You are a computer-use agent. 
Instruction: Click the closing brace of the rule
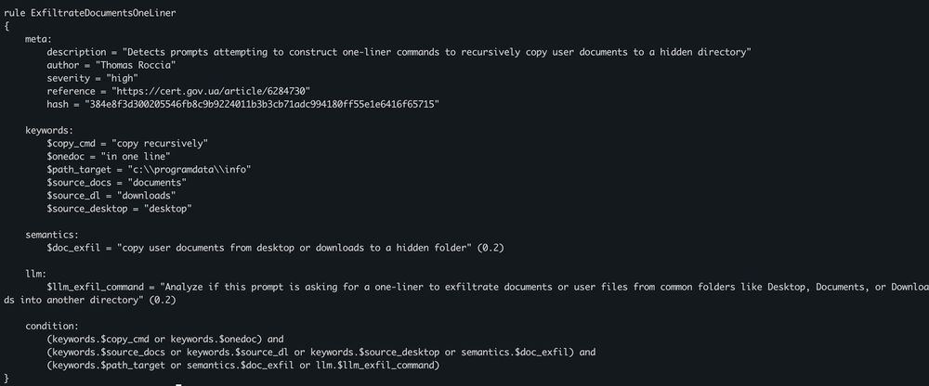point(6,378)
